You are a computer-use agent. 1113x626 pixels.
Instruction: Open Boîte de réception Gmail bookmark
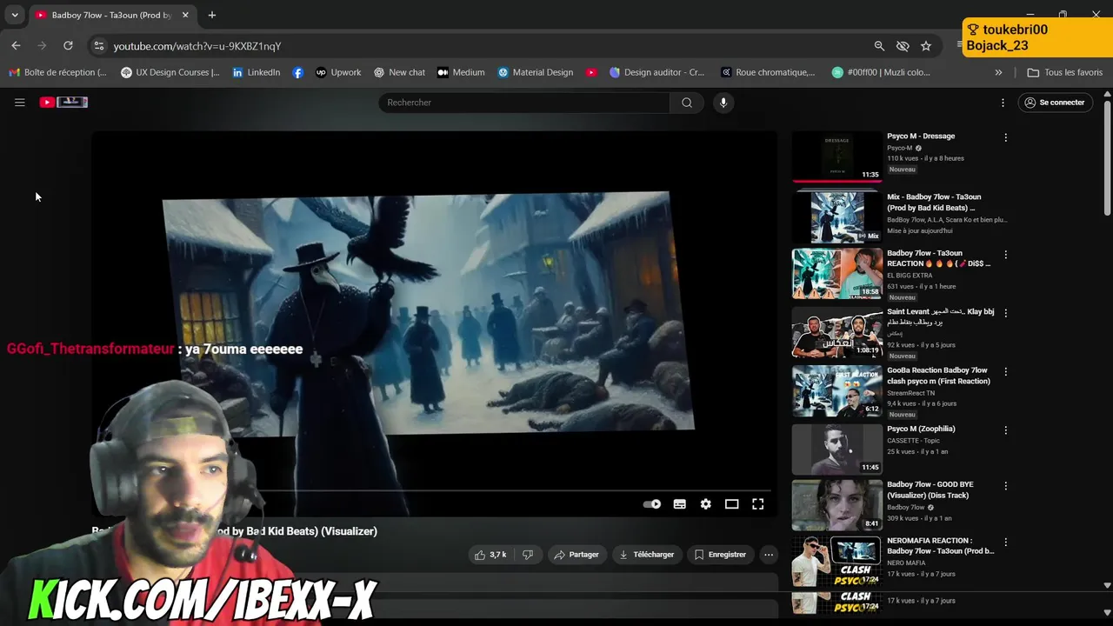click(57, 72)
